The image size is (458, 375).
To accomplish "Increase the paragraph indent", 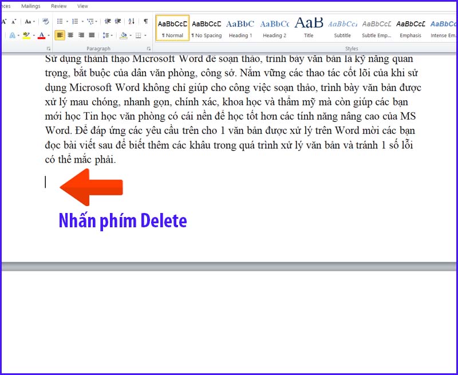I will [118, 21].
